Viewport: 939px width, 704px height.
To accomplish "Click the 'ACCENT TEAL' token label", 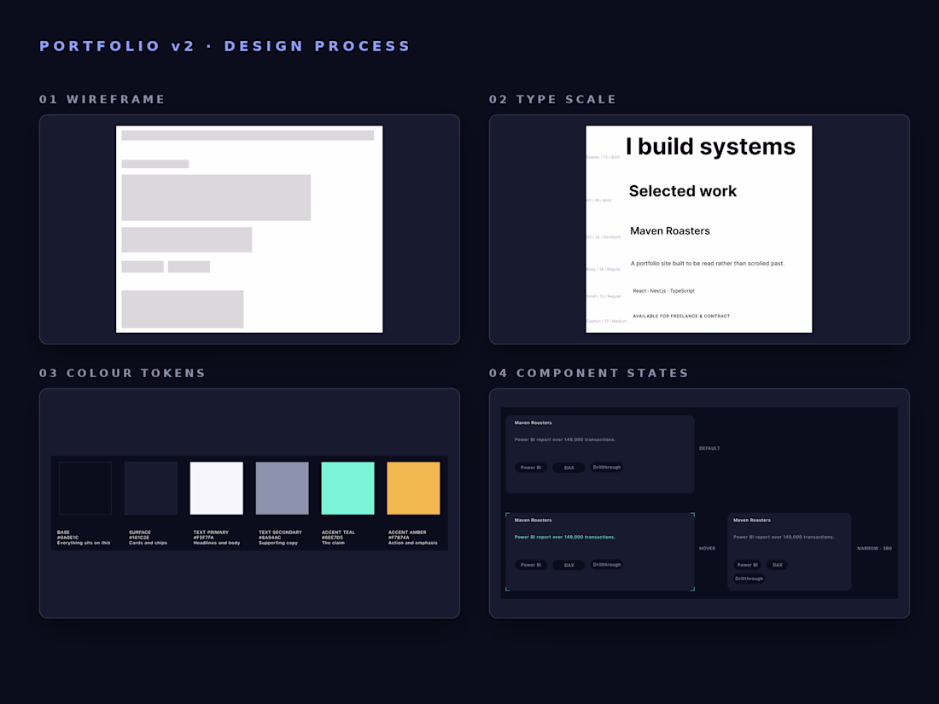I will (x=338, y=532).
